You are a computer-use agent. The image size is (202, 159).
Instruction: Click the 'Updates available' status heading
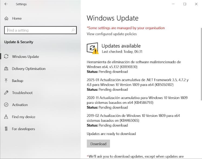pyautogui.click(x=121, y=46)
